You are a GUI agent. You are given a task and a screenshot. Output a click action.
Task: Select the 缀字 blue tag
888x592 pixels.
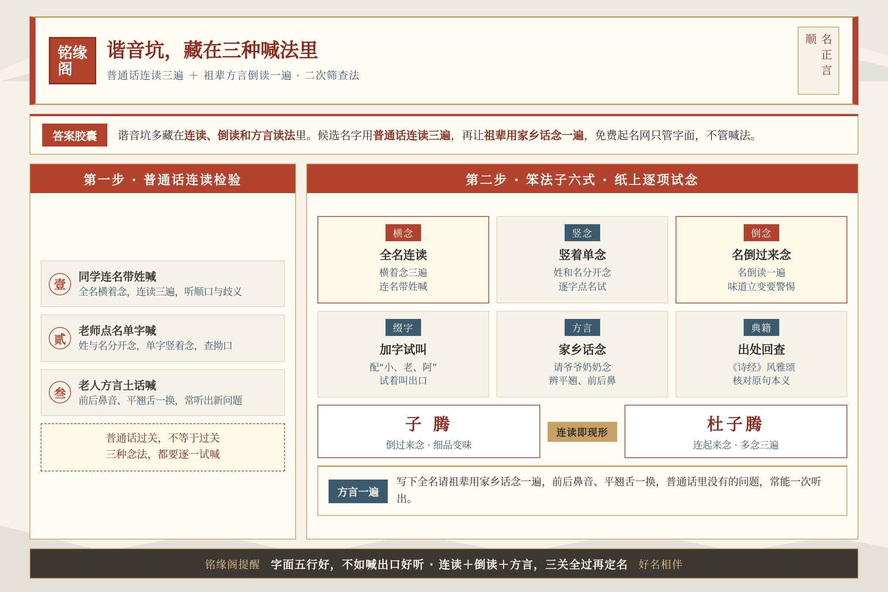(403, 327)
